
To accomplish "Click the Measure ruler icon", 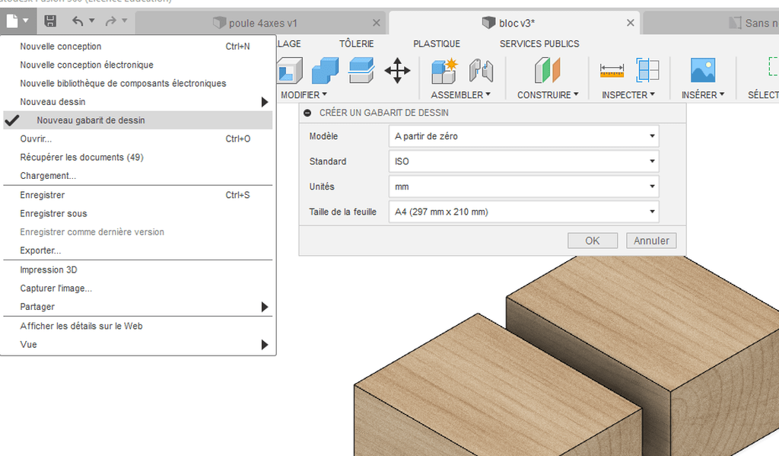I will 612,71.
